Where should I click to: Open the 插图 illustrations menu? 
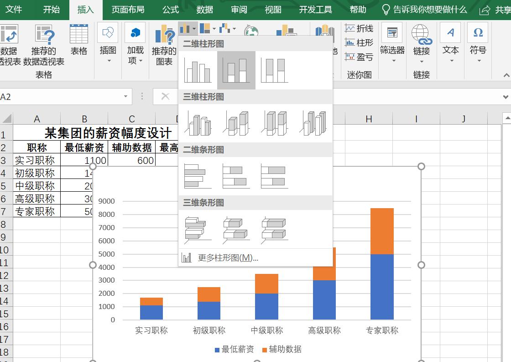click(108, 43)
